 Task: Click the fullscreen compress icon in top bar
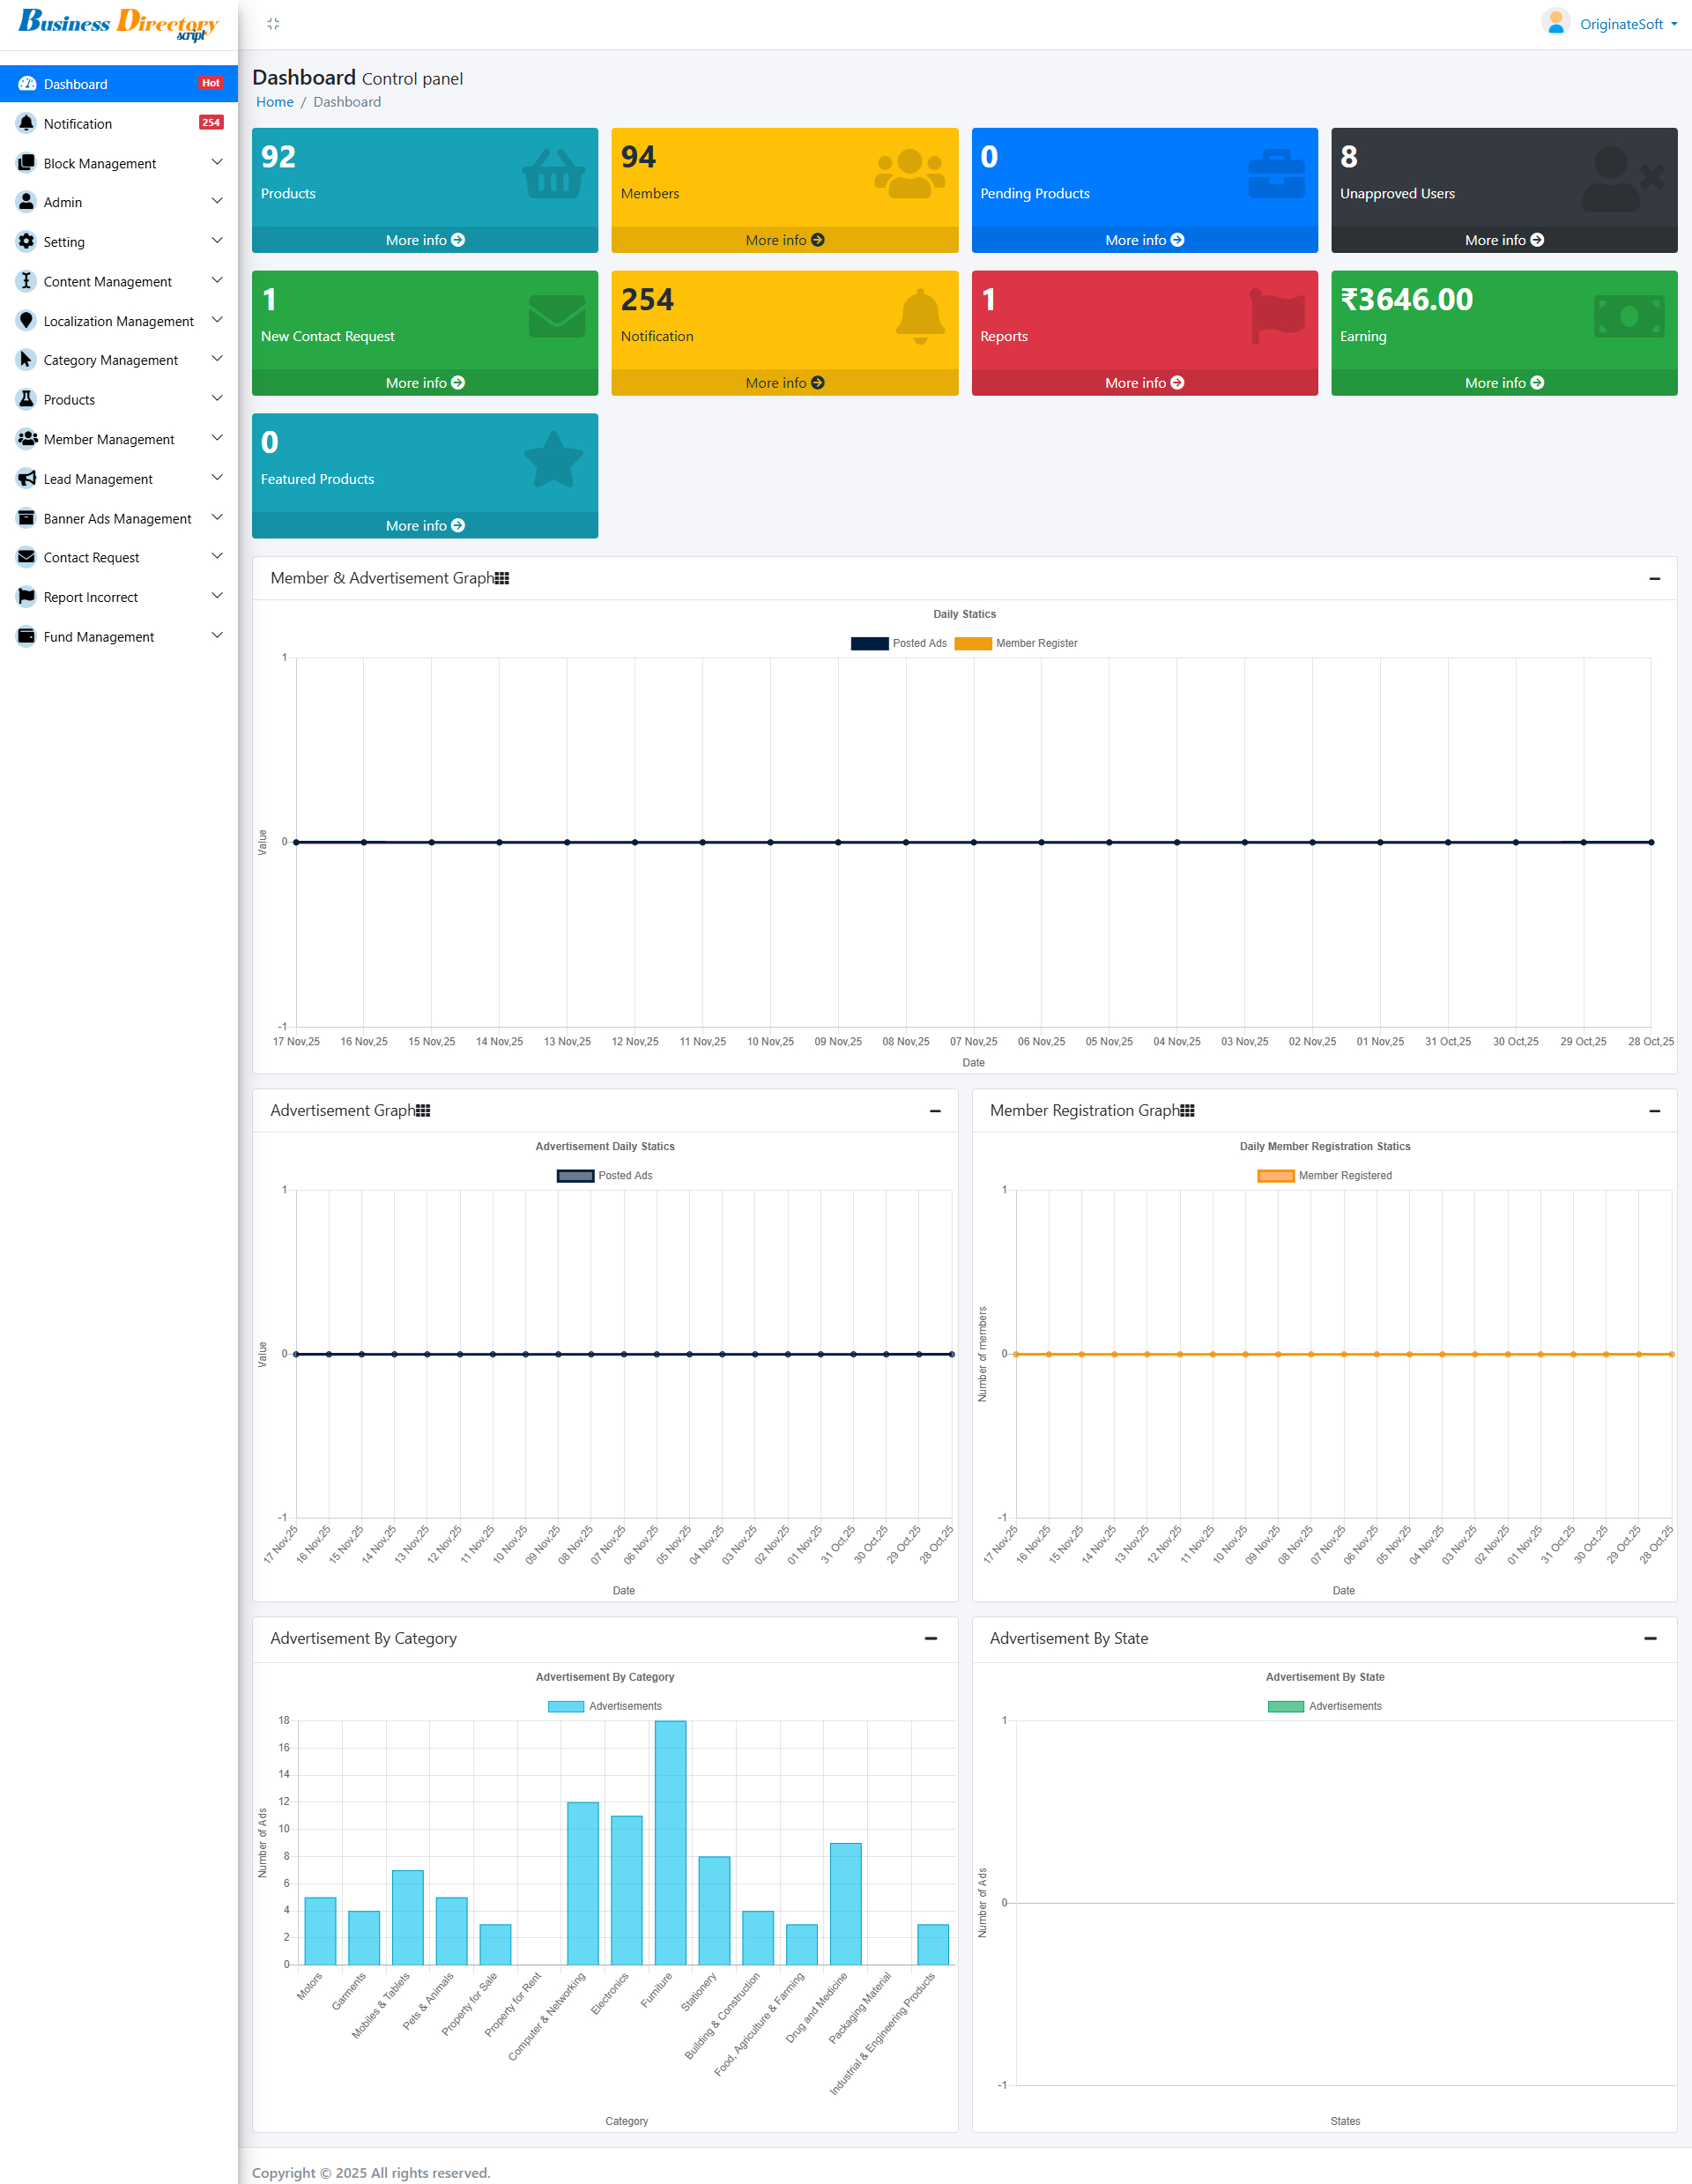[x=273, y=24]
